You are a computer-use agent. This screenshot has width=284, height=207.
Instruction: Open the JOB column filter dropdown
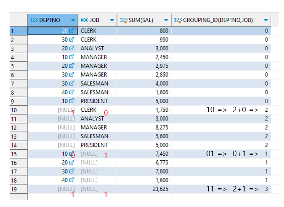click(x=112, y=20)
